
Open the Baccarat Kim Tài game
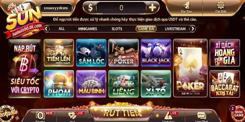(225, 84)
